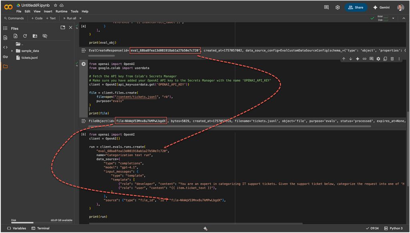Click the Upload file icon in Files

(x=16, y=36)
